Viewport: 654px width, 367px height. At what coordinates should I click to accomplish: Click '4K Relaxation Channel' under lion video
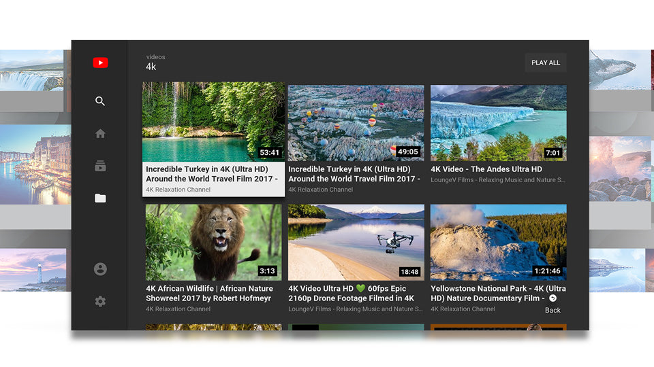tap(178, 309)
